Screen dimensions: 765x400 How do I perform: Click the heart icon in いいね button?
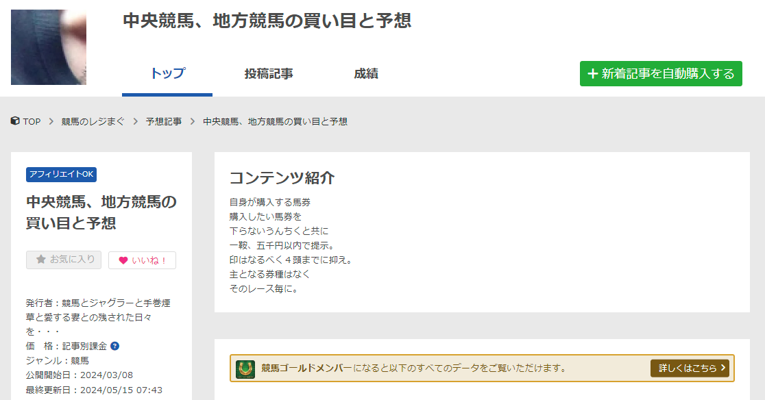123,261
